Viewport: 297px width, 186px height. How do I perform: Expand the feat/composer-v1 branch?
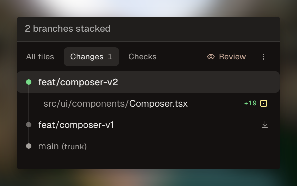pos(76,125)
